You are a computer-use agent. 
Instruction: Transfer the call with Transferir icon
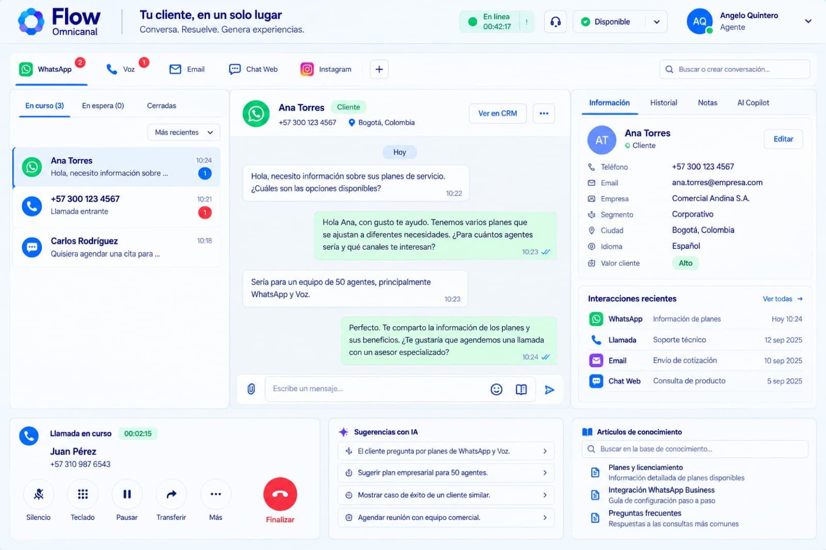point(171,494)
